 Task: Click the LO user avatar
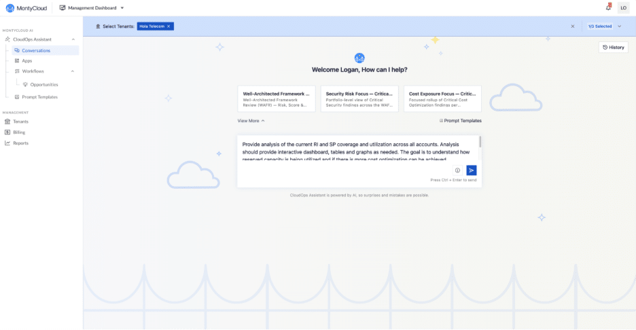point(623,7)
